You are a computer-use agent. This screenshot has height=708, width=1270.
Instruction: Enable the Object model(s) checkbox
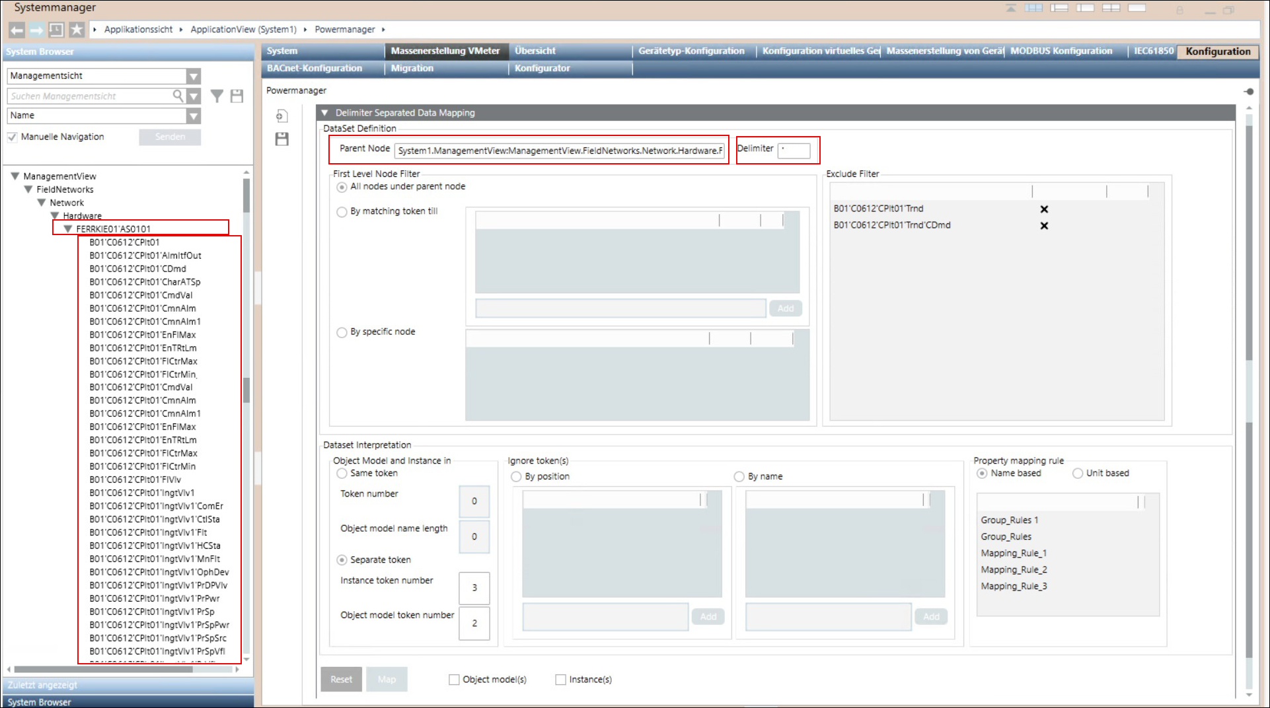(454, 680)
